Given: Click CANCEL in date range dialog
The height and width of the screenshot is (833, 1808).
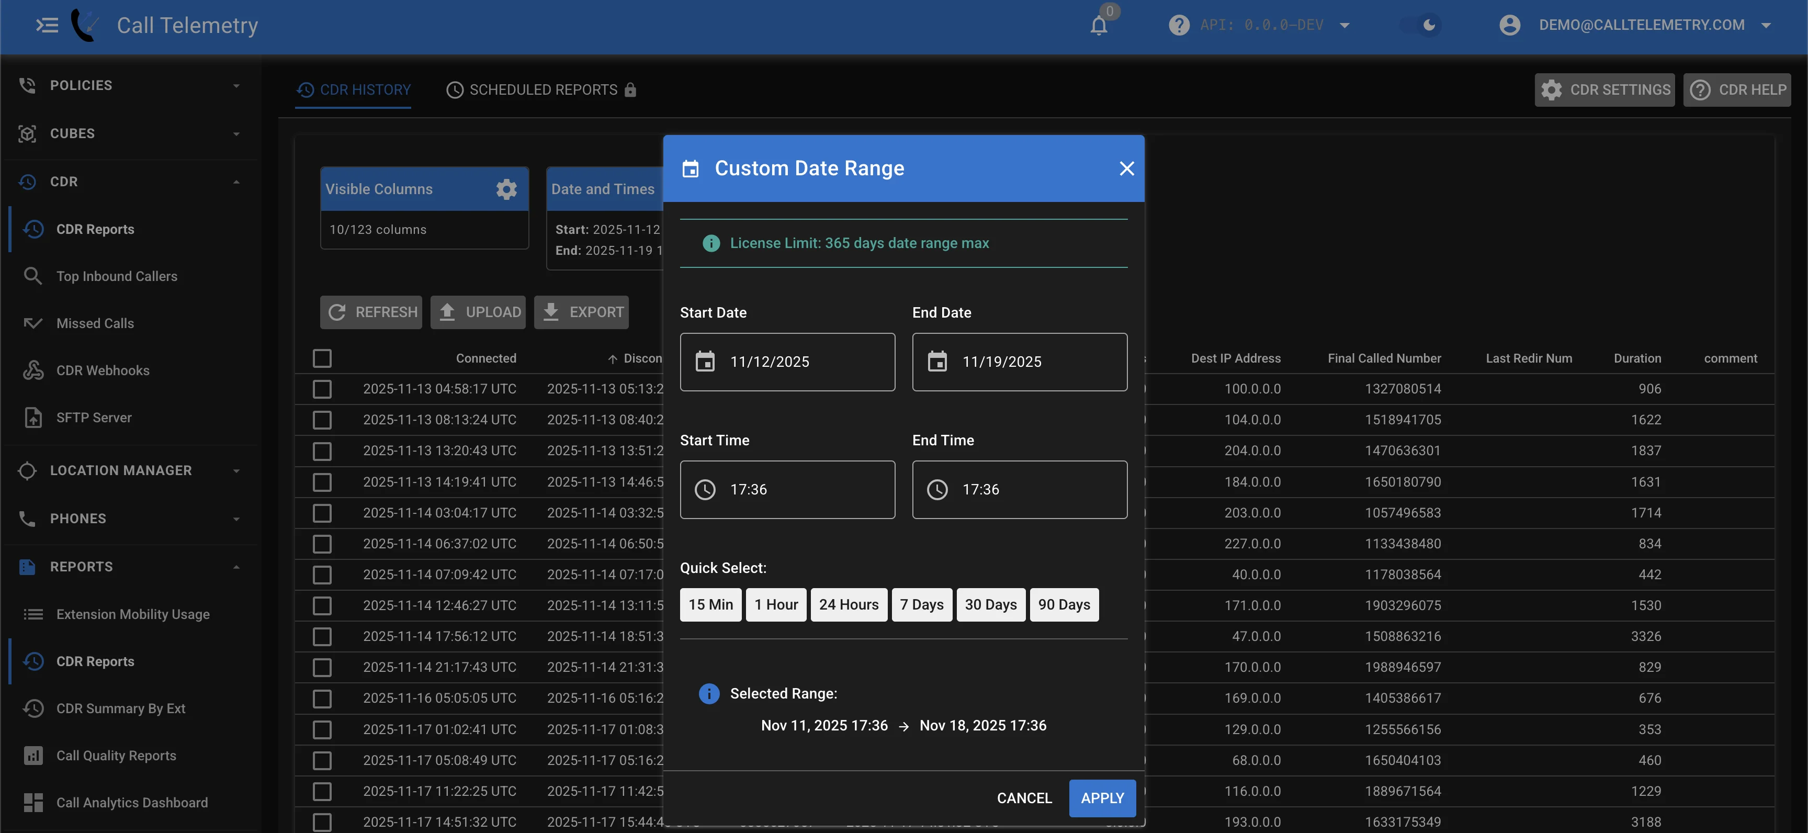Looking at the screenshot, I should click(x=1024, y=798).
